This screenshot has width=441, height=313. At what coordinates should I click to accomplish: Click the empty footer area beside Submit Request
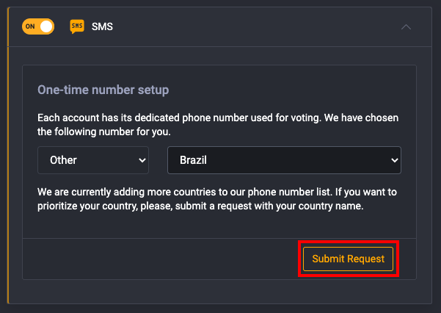click(x=160, y=259)
